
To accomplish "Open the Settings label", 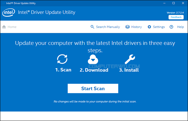I will (x=159, y=27).
